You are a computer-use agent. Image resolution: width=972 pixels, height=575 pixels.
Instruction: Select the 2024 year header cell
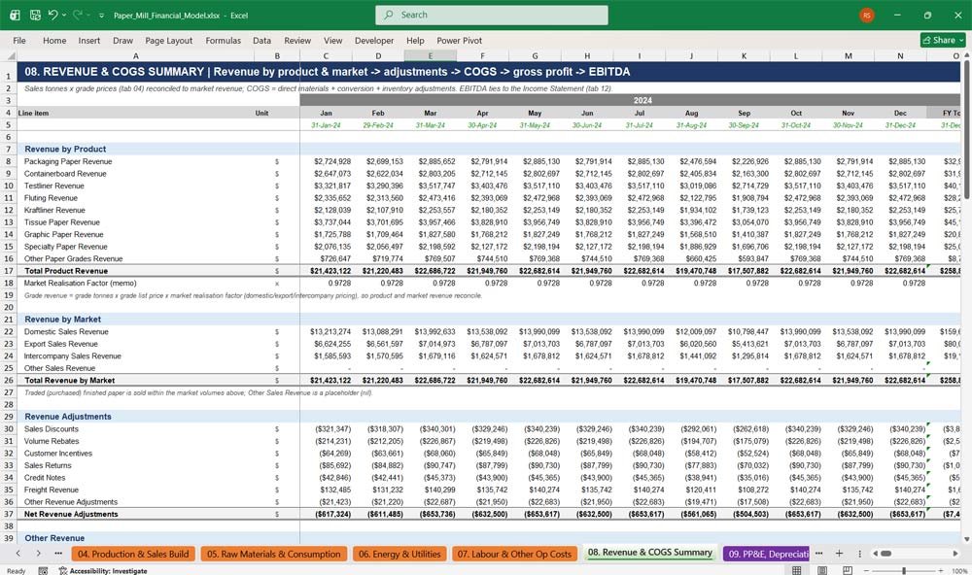(x=631, y=100)
